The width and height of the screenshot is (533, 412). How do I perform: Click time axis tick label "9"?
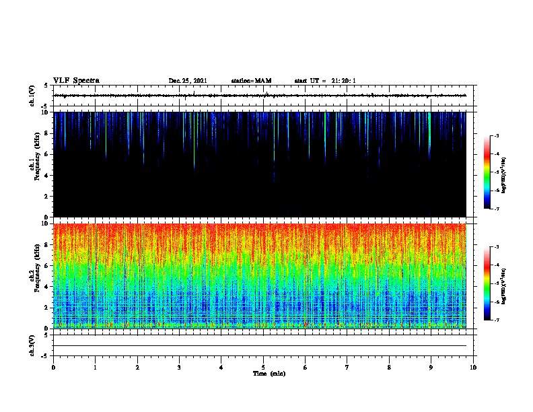(431, 368)
